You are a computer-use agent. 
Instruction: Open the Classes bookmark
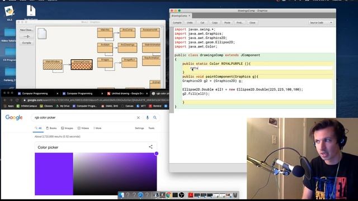pyautogui.click(x=46, y=106)
